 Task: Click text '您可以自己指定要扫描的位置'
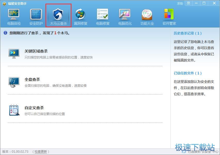(45, 114)
